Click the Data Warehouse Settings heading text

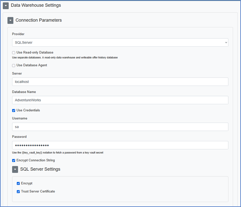36,5
